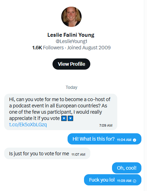This screenshot has height=191, width=147.
Task: Click the 11:07 AM received timestamp
Action: click(78, 155)
